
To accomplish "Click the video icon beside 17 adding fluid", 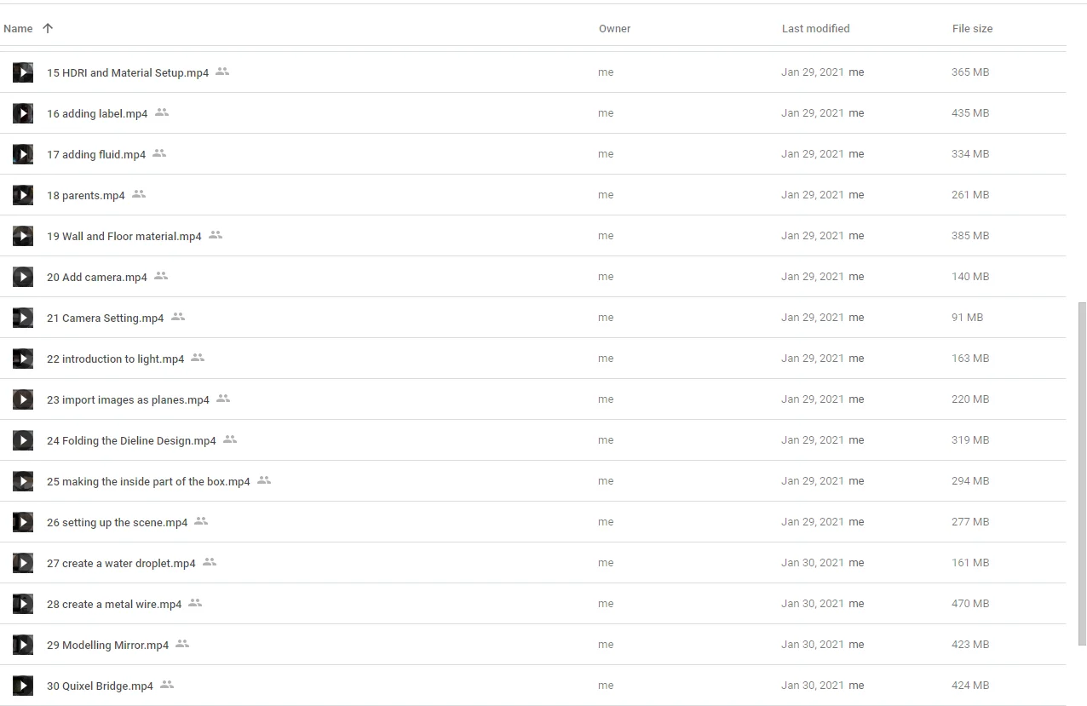I will point(23,154).
